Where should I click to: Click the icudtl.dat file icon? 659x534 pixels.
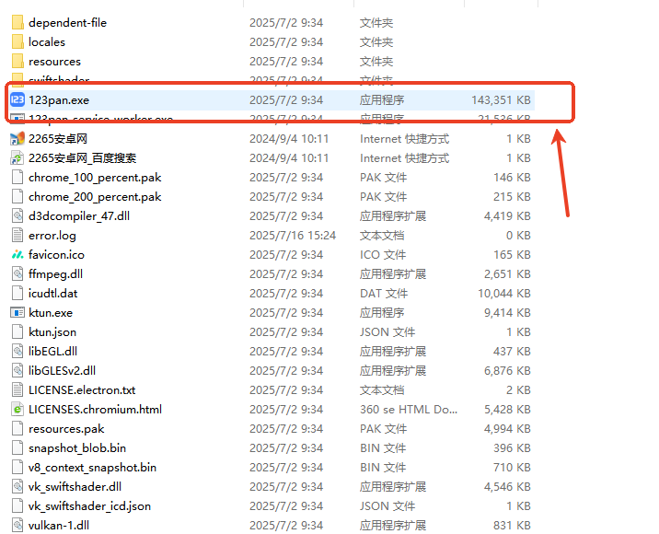point(17,294)
